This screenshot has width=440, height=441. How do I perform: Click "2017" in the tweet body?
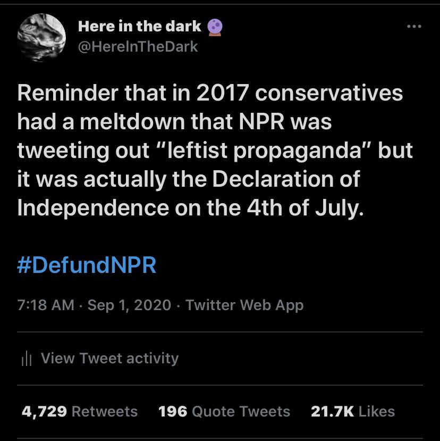coord(222,93)
